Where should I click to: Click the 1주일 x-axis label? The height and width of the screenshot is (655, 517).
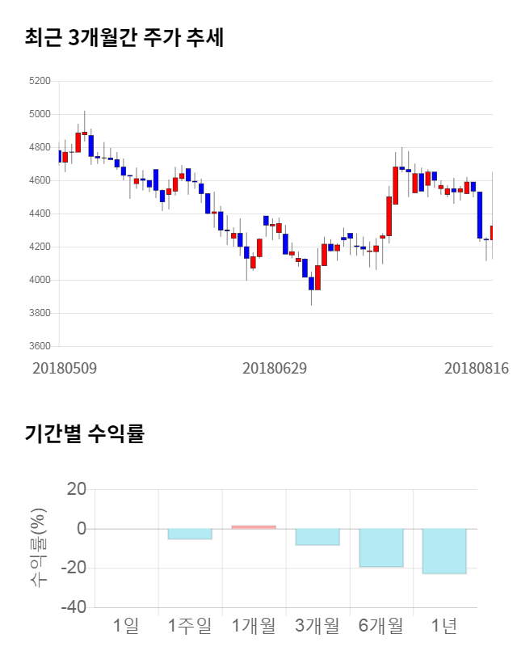click(x=190, y=626)
